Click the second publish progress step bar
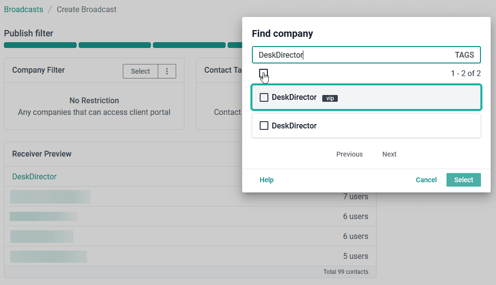496x285 pixels. click(x=115, y=45)
